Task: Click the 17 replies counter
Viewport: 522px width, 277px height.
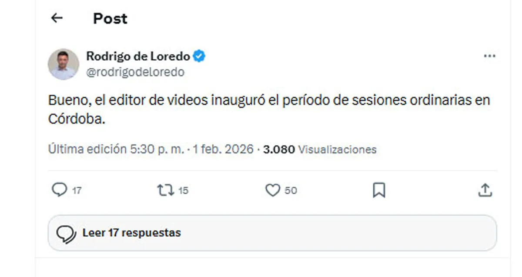Action: pyautogui.click(x=77, y=190)
